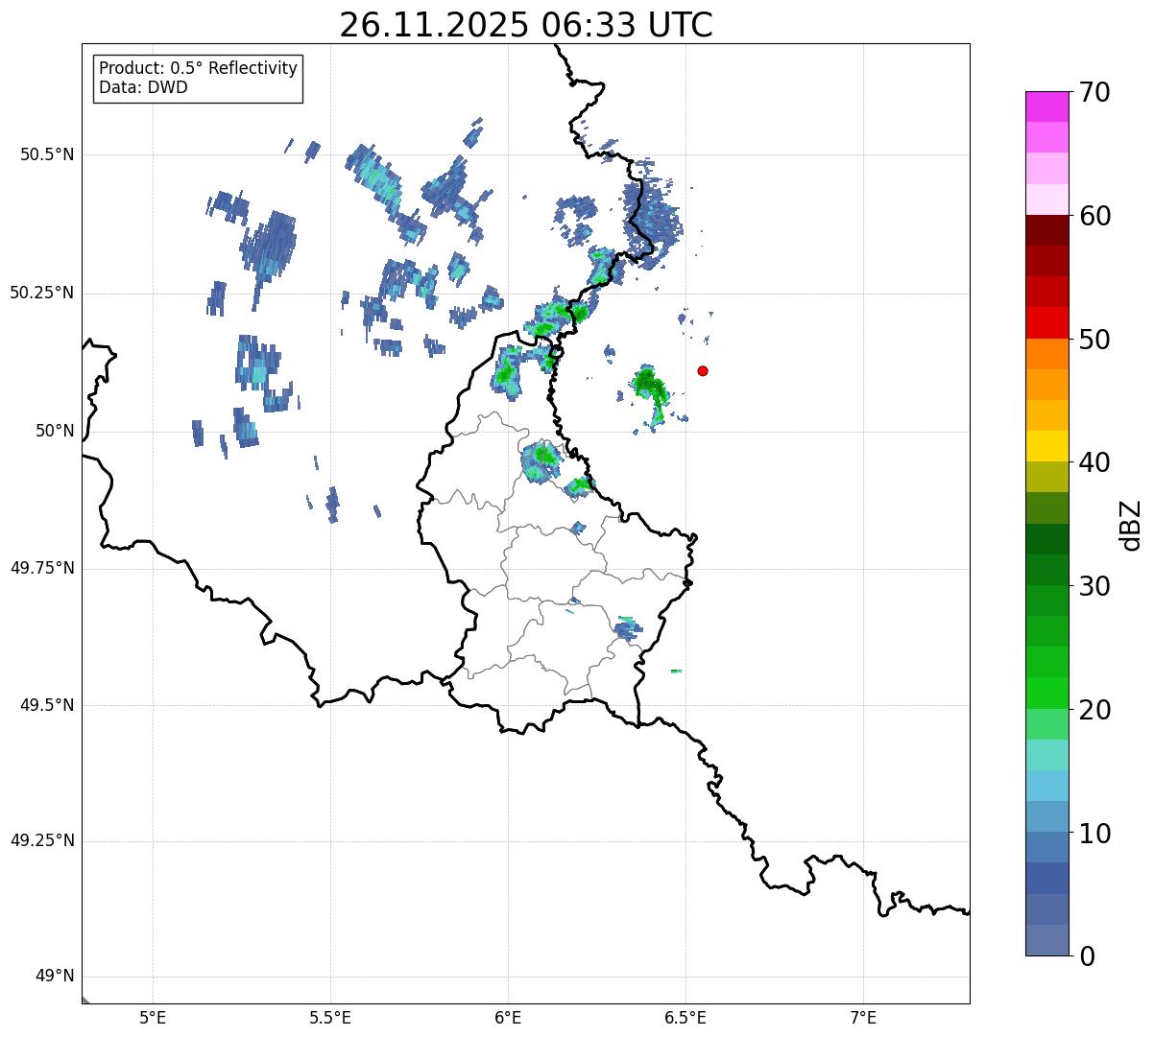
Task: Click the 49.75°N latitude label
Action: 42,568
